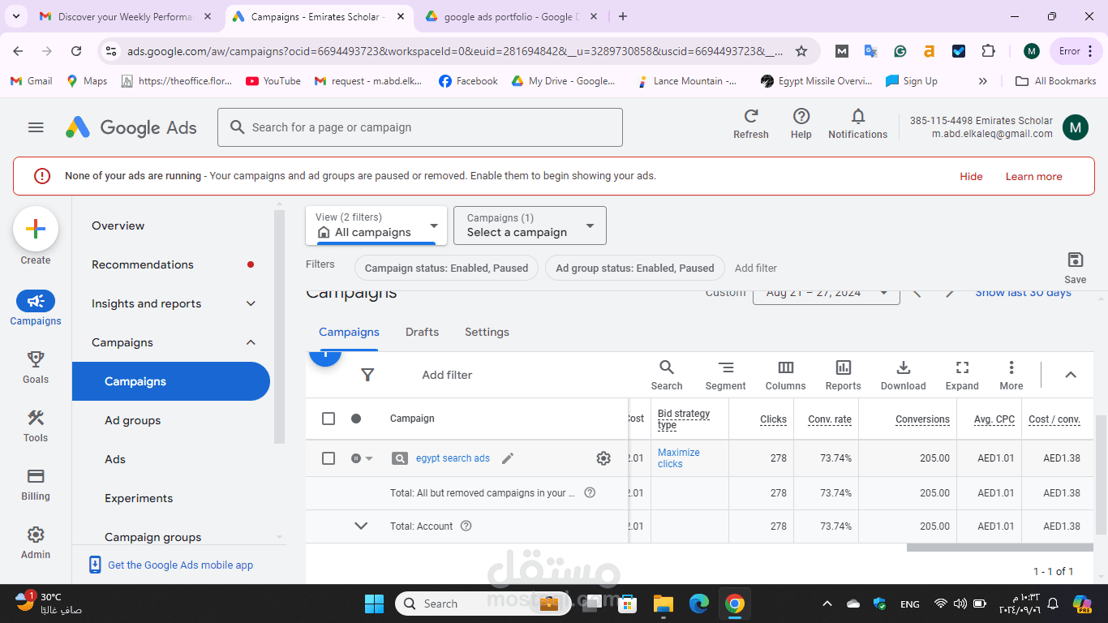Open Overview in the sidebar

coord(118,226)
